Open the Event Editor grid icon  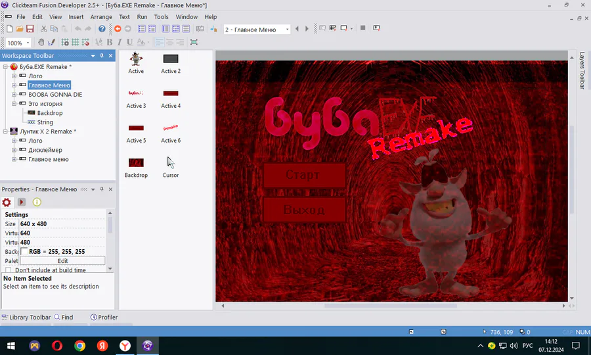coord(175,29)
